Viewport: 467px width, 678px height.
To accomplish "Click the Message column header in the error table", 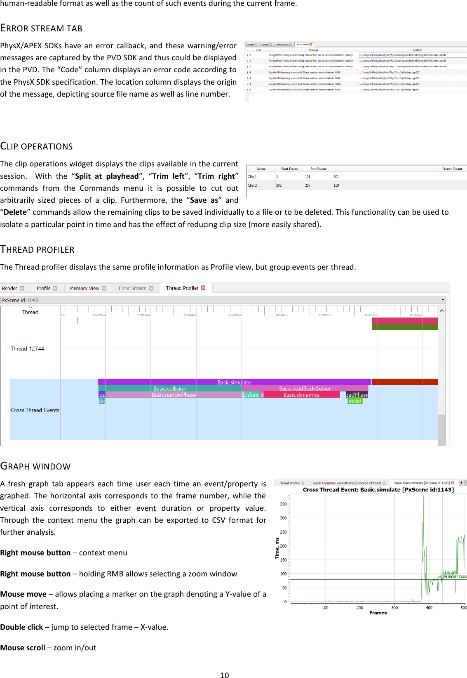I will (x=314, y=50).
